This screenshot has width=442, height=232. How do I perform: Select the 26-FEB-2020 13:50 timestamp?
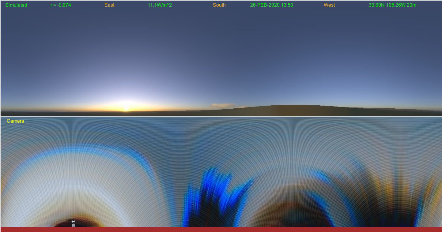(x=271, y=5)
